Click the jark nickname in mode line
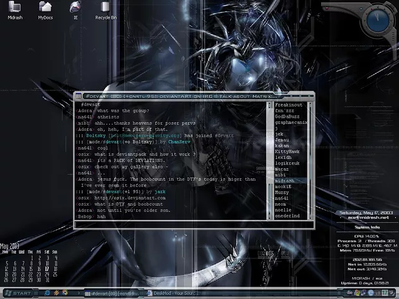This screenshot has width=399, height=299. (x=160, y=192)
